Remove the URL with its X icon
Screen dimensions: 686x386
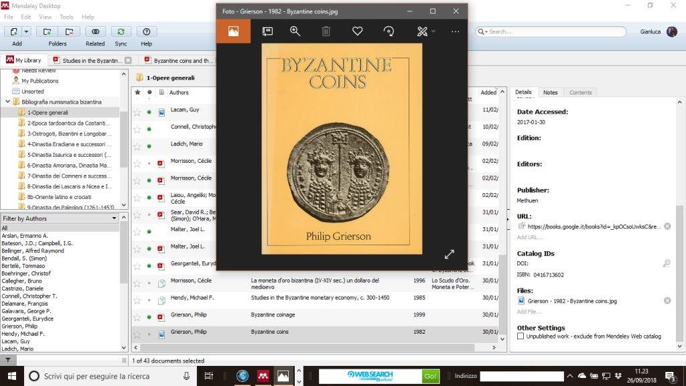pyautogui.click(x=667, y=227)
